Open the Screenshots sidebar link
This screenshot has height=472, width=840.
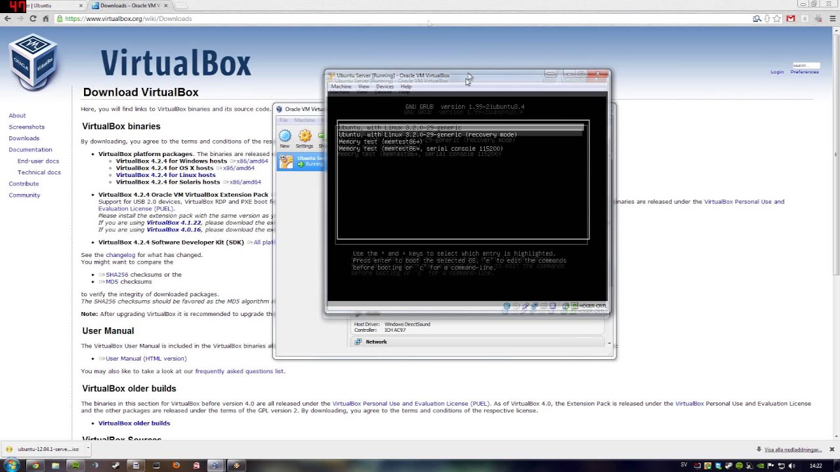pos(26,127)
